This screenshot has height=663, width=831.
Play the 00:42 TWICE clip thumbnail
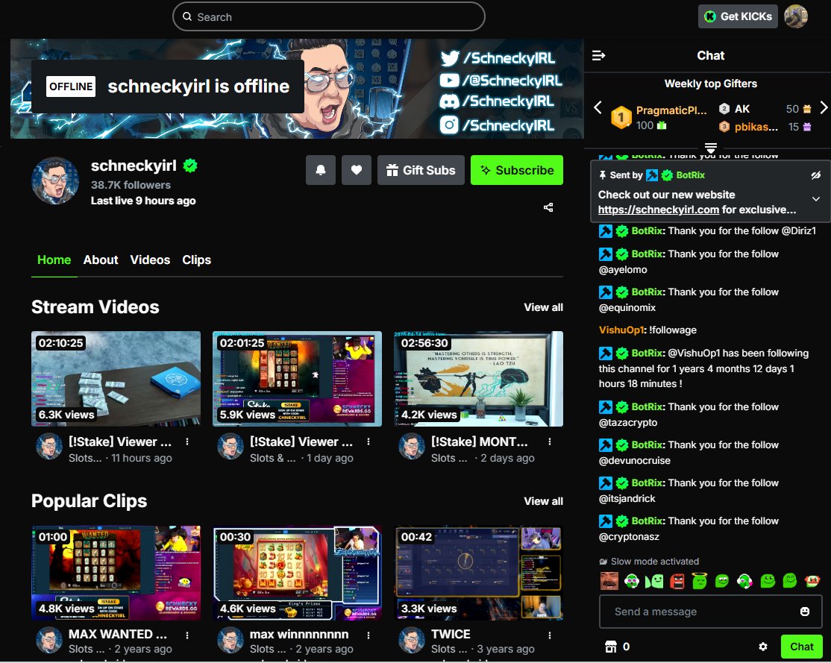pos(479,573)
